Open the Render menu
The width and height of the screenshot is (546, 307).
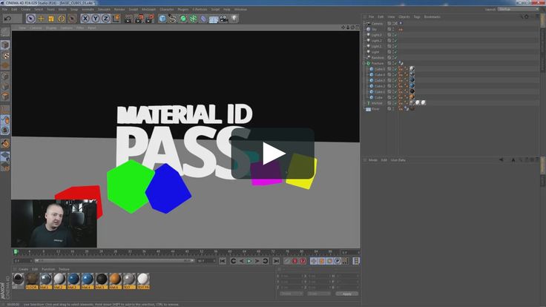pyautogui.click(x=119, y=10)
